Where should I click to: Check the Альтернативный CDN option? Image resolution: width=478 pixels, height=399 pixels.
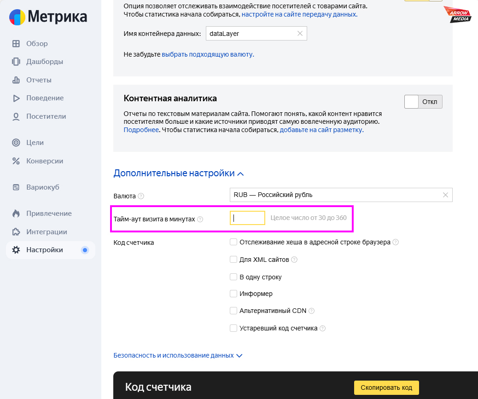coord(233,311)
